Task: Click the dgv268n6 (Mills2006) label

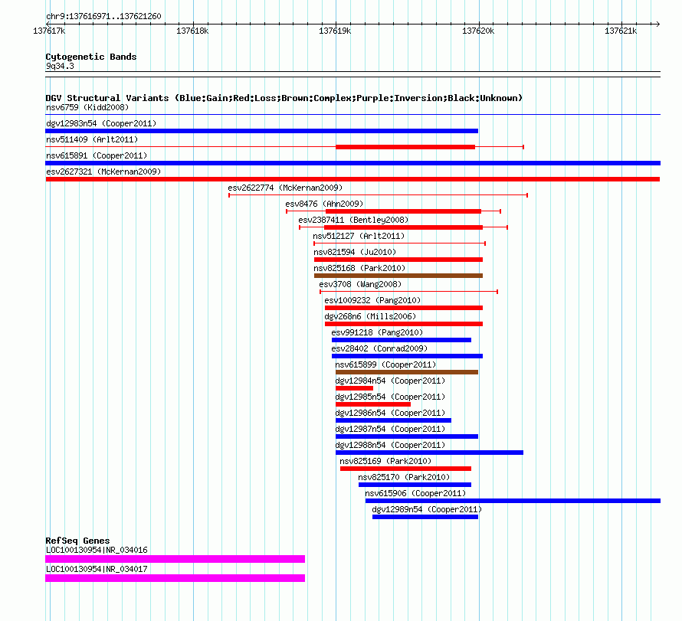Action: [370, 316]
